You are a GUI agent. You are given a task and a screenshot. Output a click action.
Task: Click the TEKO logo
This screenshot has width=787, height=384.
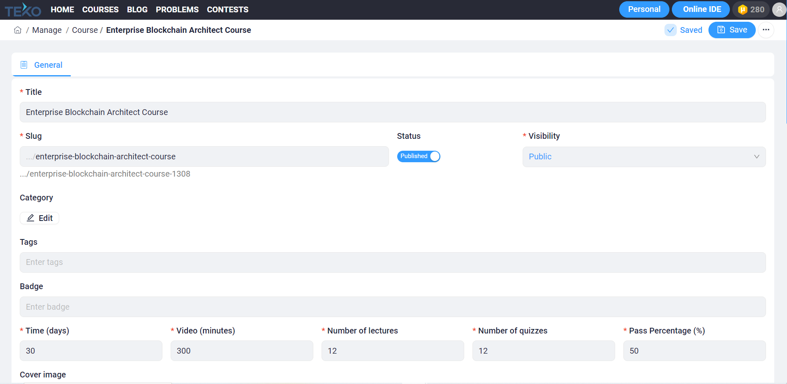pos(23,9)
